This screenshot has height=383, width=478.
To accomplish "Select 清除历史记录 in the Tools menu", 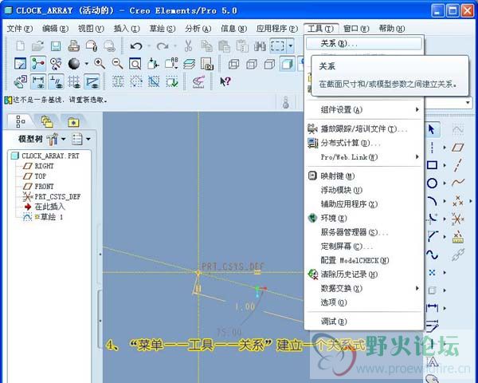I will pyautogui.click(x=364, y=274).
